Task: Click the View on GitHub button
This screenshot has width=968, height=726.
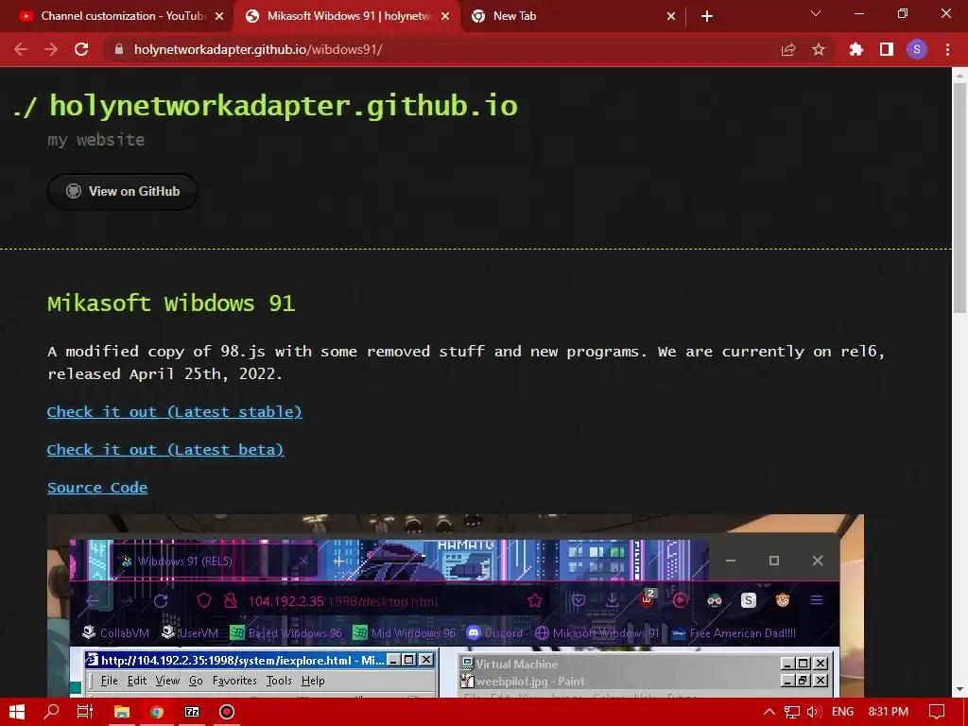Action: pyautogui.click(x=123, y=191)
